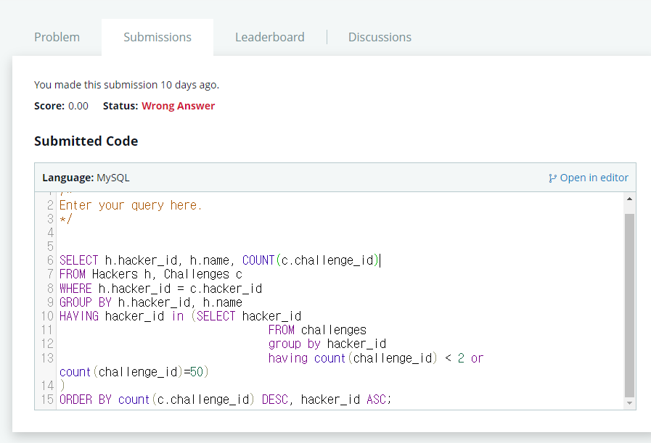Click the Language: MySQL label
The width and height of the screenshot is (651, 443).
click(86, 178)
